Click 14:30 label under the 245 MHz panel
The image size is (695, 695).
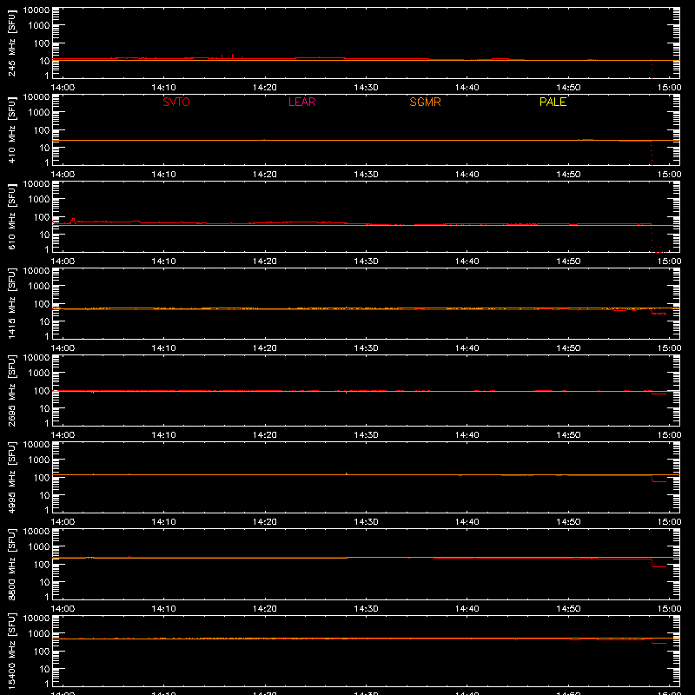click(x=366, y=88)
